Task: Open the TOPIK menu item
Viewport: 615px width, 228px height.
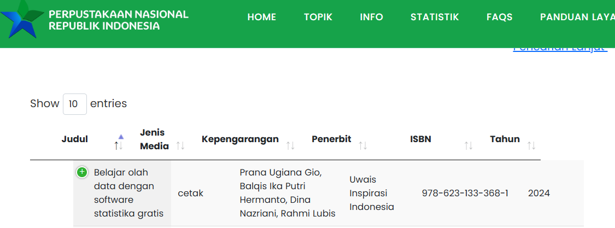Action: tap(318, 17)
